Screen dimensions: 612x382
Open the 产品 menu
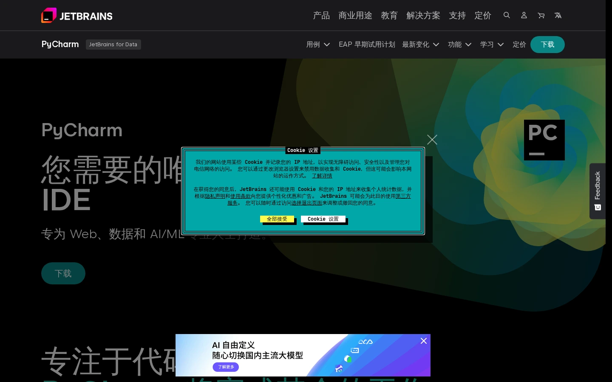(x=321, y=15)
